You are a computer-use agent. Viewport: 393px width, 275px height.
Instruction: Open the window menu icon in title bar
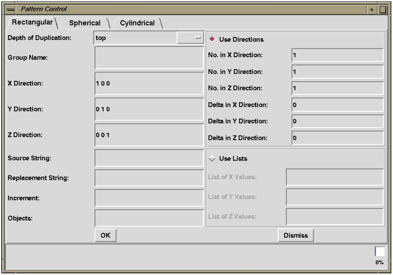coord(10,9)
